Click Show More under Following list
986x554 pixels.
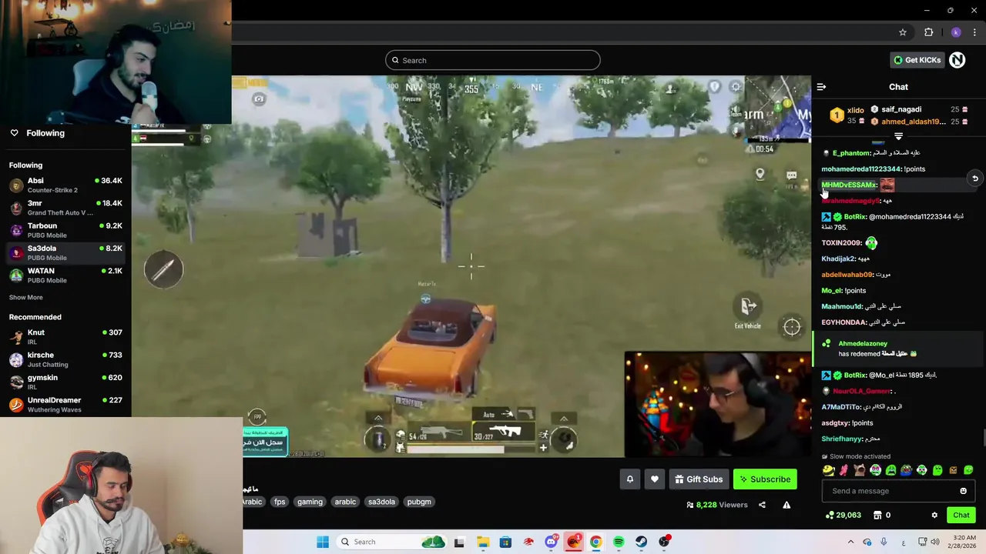25,298
